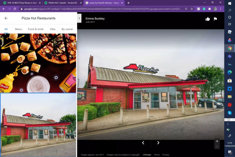The height and width of the screenshot is (157, 235).
Task: Click the main Pizza Hut photo
Action: [x=151, y=85]
